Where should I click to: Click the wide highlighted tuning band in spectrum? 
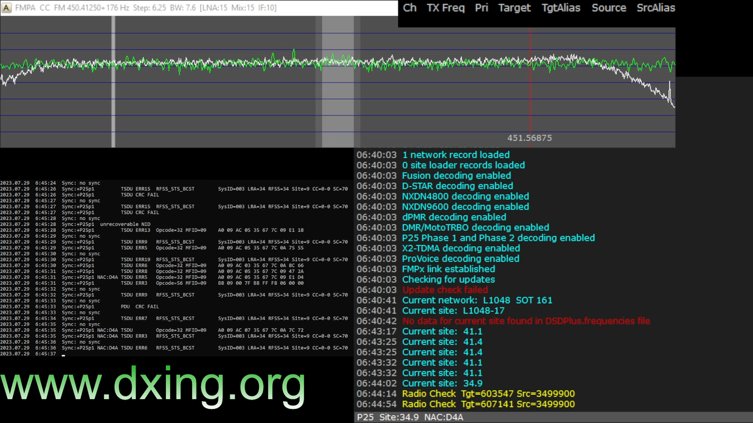(338, 82)
